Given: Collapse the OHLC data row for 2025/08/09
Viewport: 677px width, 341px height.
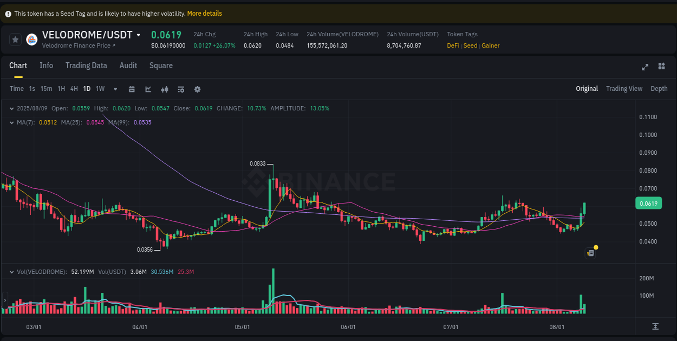Looking at the screenshot, I should click(11, 108).
